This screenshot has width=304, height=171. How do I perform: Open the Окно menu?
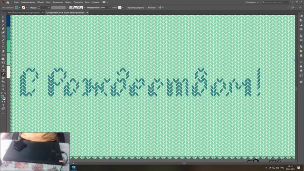[x=87, y=2]
